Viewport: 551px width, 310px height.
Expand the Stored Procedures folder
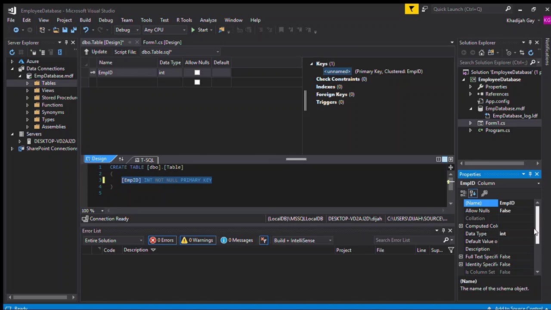click(x=27, y=98)
